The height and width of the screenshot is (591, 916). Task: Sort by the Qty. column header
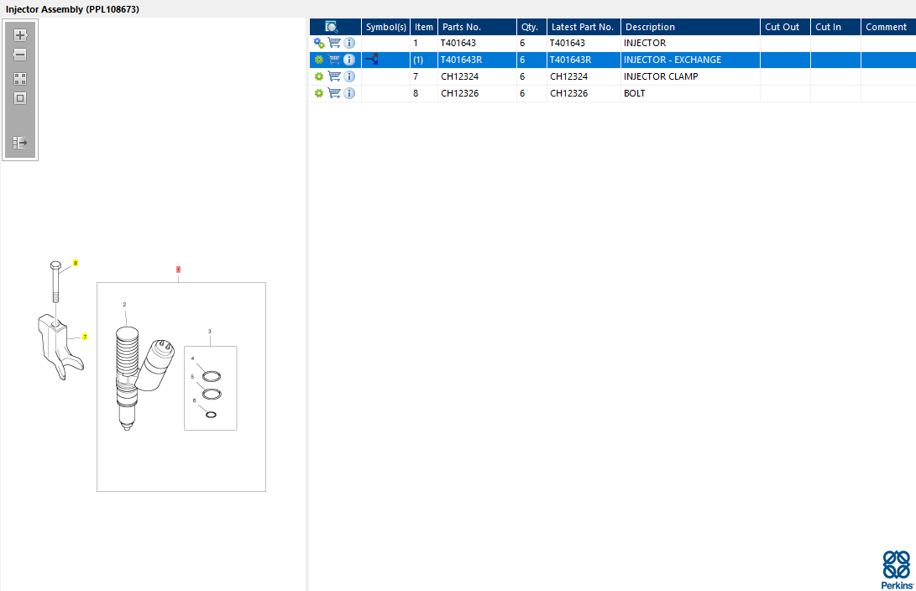[x=531, y=27]
